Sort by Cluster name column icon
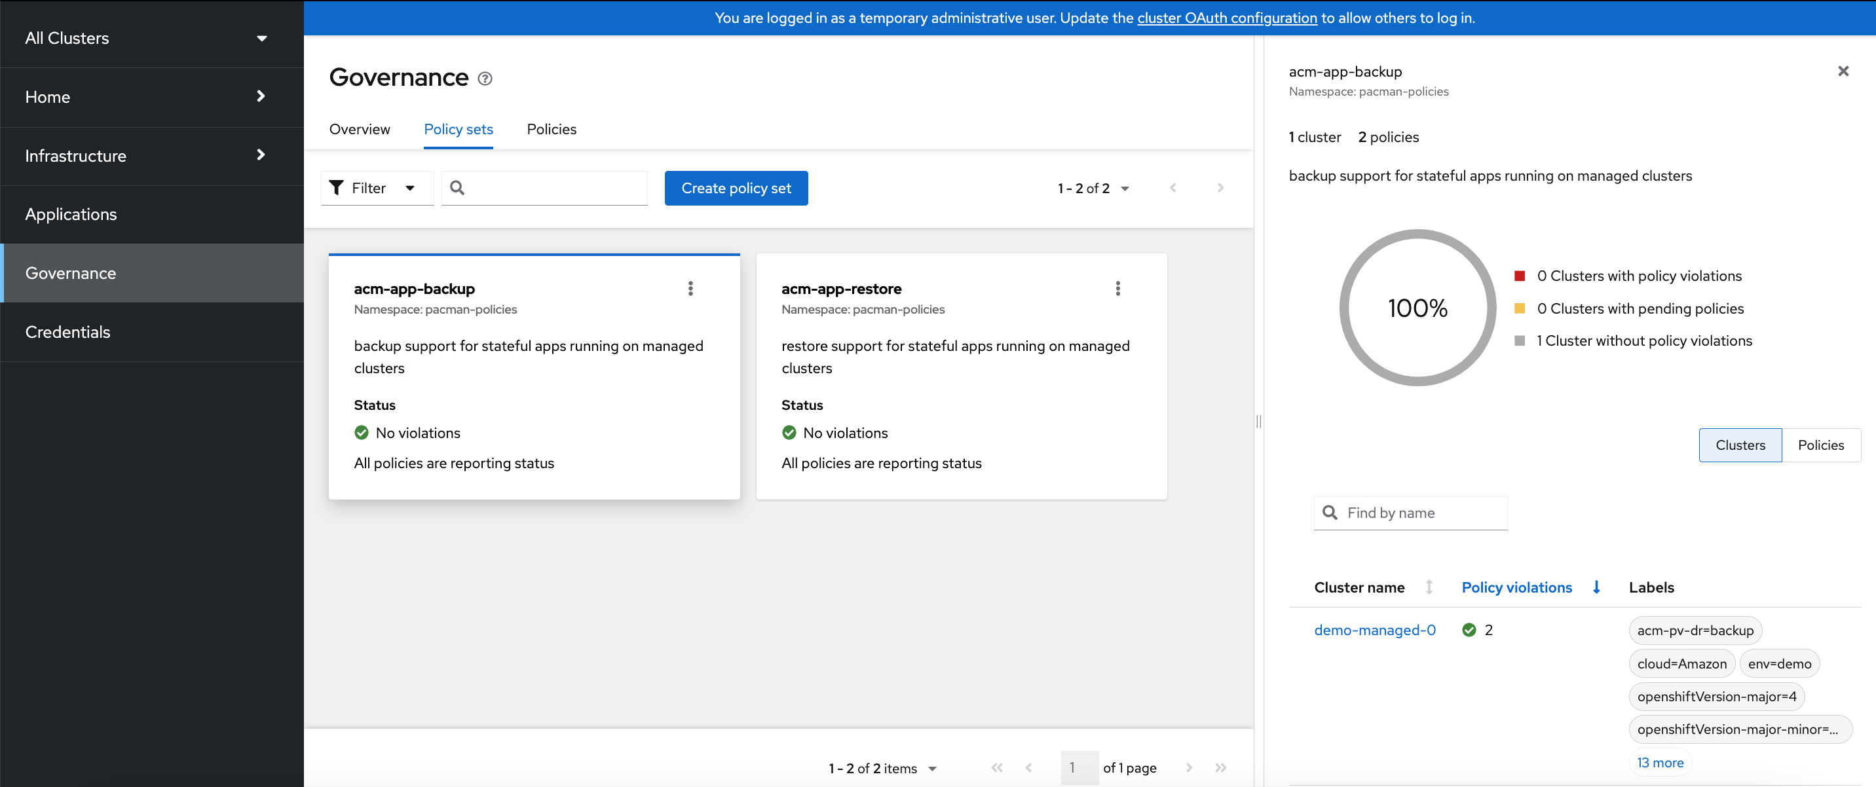This screenshot has width=1876, height=787. (1428, 587)
